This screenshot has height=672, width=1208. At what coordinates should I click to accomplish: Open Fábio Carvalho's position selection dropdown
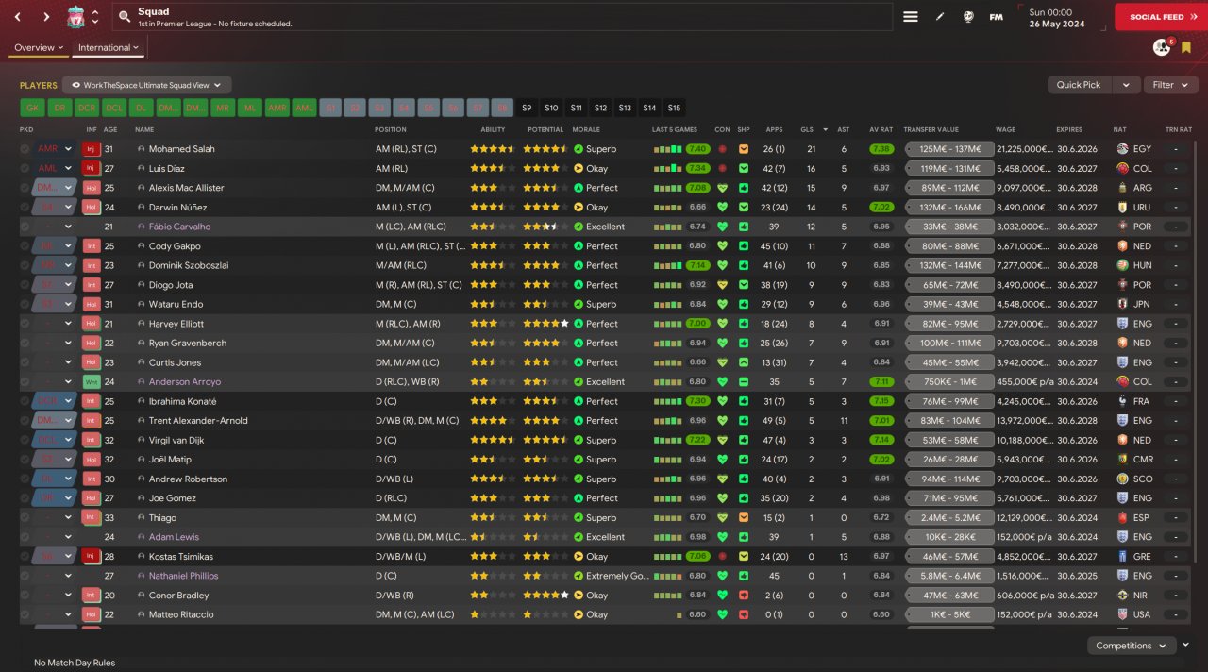click(55, 227)
